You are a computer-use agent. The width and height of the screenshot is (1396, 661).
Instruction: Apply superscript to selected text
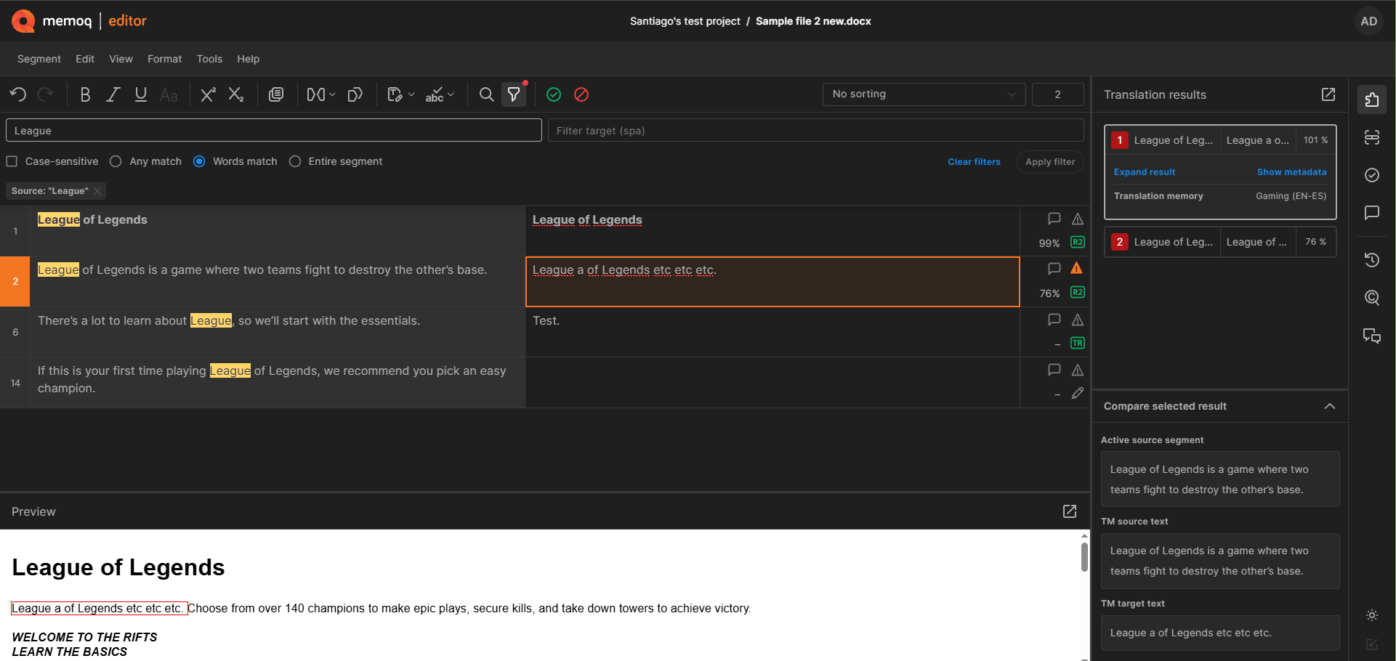coord(208,94)
